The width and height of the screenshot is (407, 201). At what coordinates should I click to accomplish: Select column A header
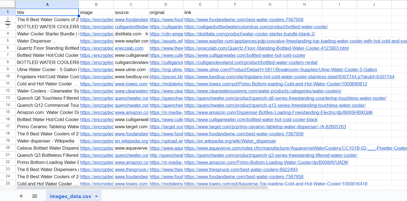coord(47,4)
